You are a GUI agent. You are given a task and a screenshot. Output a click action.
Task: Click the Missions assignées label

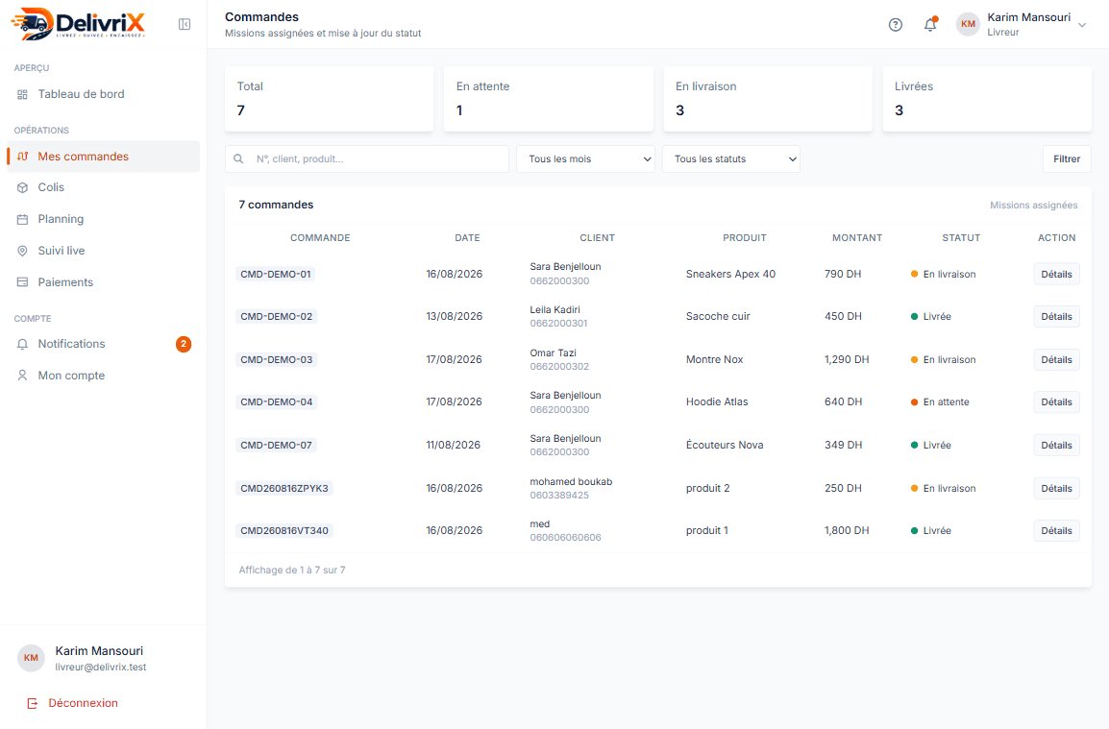click(x=1033, y=206)
